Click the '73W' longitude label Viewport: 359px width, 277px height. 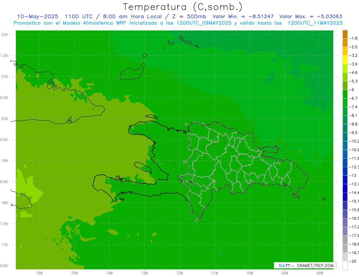[144, 273]
